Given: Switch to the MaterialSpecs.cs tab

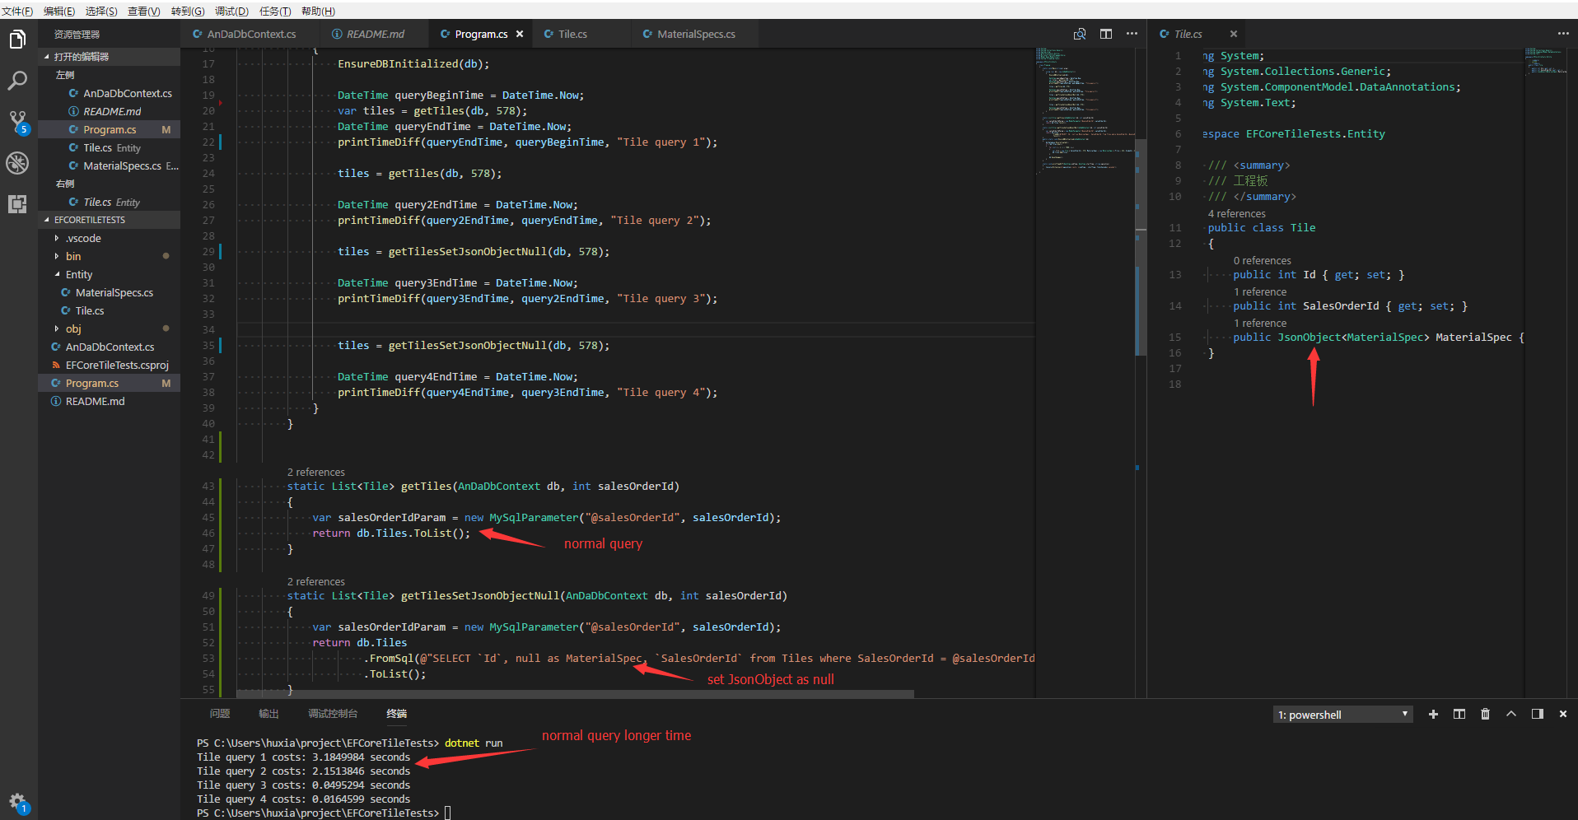Looking at the screenshot, I should pos(694,34).
